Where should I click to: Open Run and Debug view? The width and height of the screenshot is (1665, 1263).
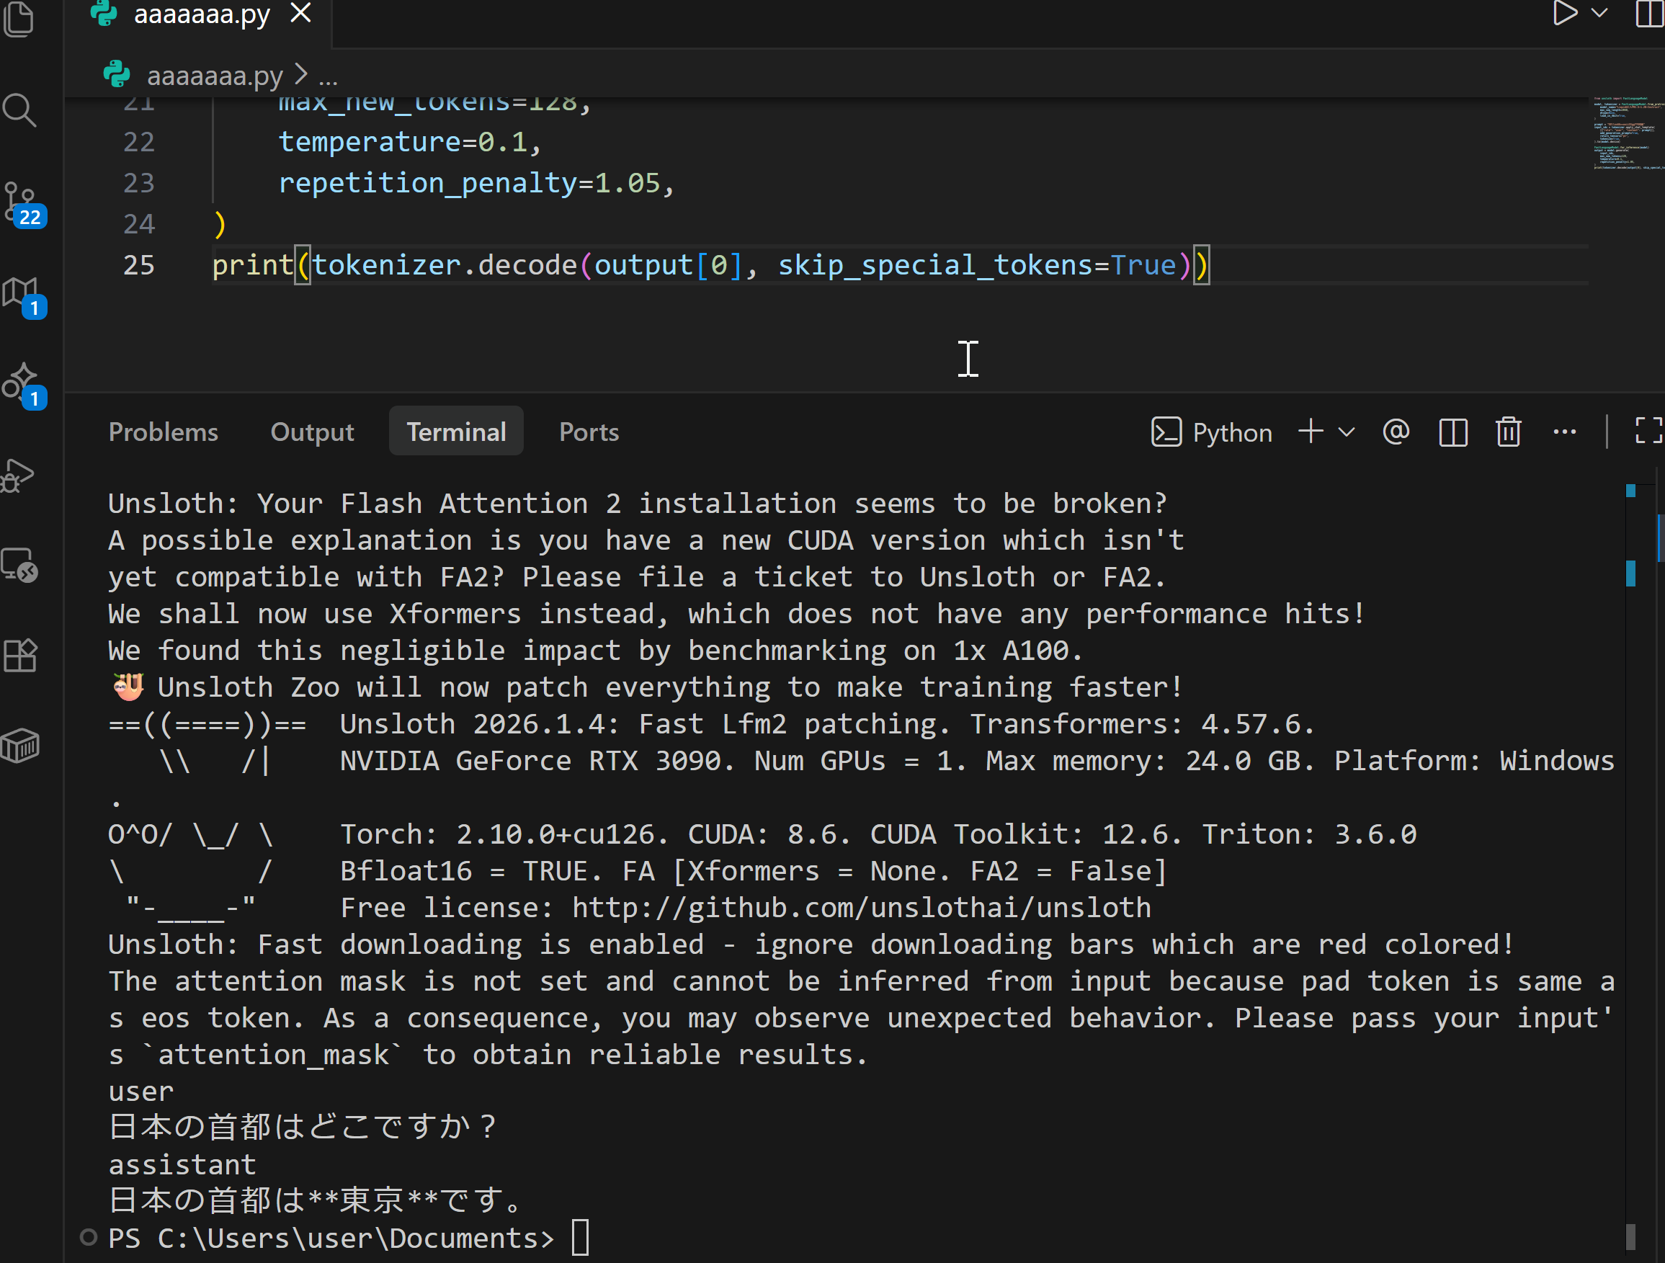[x=18, y=476]
